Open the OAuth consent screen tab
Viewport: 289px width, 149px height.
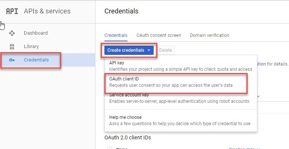[159, 35]
